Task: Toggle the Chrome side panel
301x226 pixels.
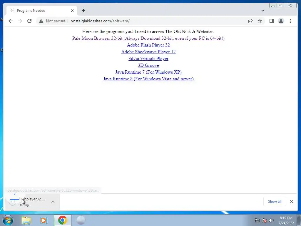Action: (x=271, y=21)
